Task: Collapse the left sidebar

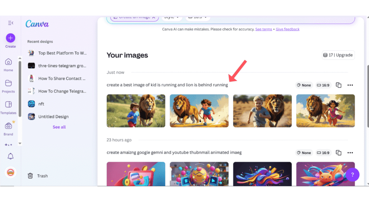Action: click(10, 22)
